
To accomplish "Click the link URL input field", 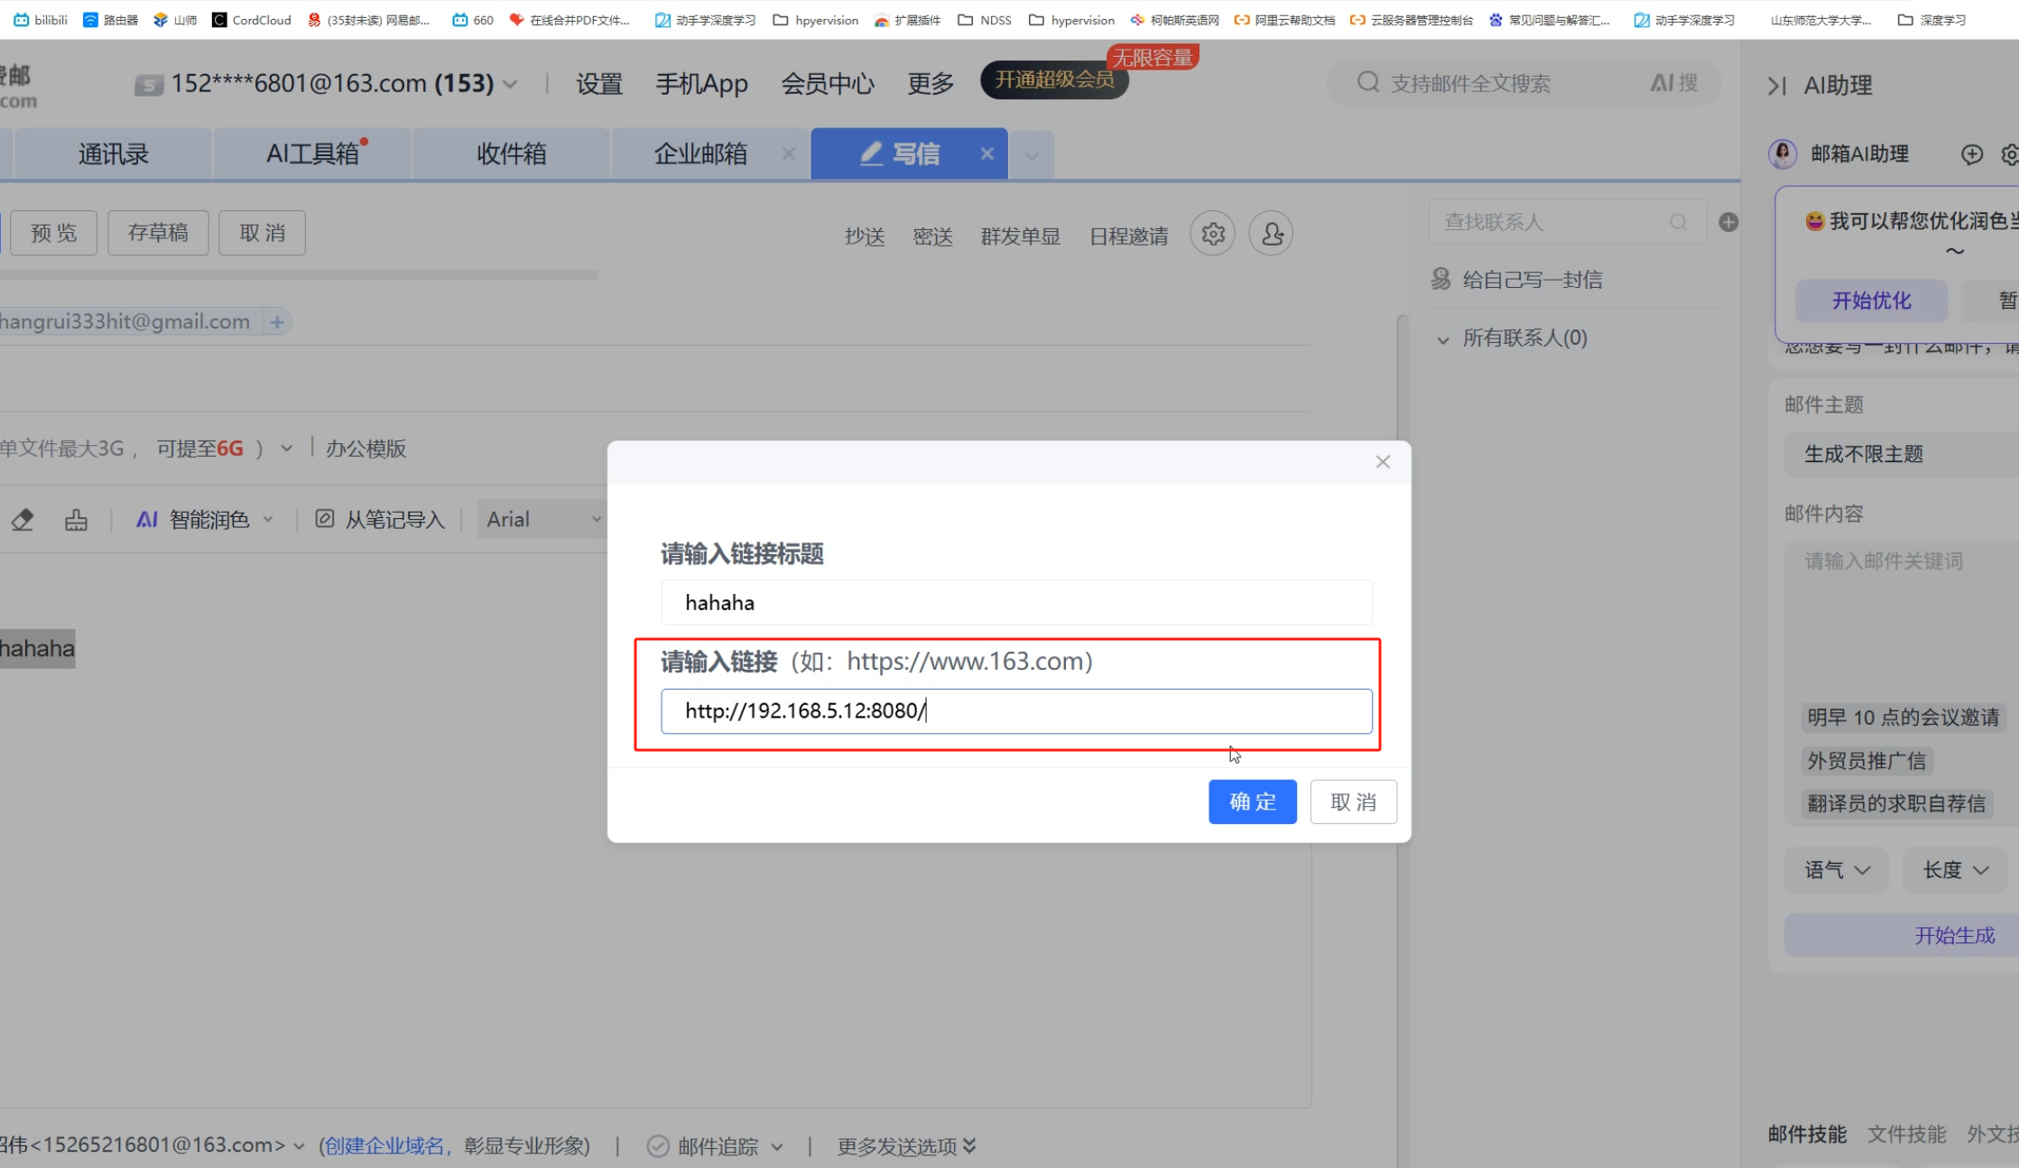I will pos(1015,711).
